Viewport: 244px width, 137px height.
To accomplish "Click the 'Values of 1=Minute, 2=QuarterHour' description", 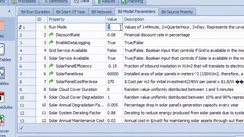I will pyautogui.click(x=183, y=27).
